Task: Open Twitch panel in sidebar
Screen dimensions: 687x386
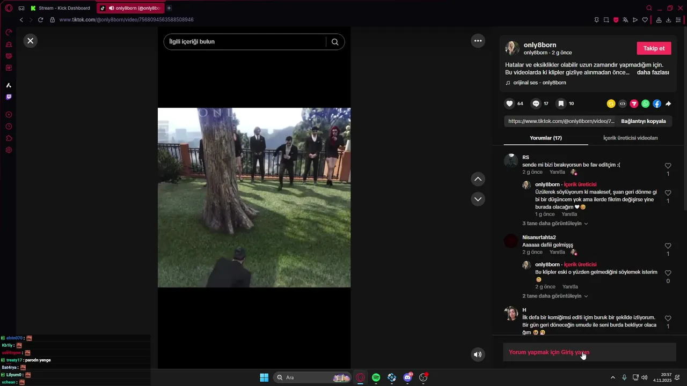Action: tap(9, 97)
